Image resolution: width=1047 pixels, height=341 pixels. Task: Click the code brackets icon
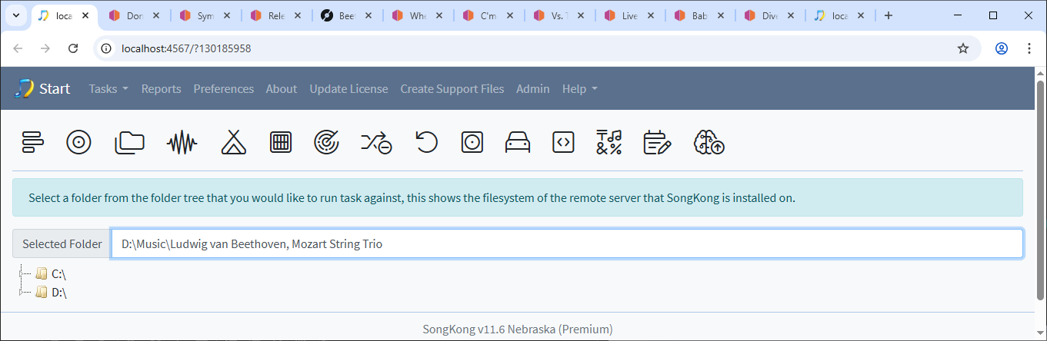coord(563,142)
